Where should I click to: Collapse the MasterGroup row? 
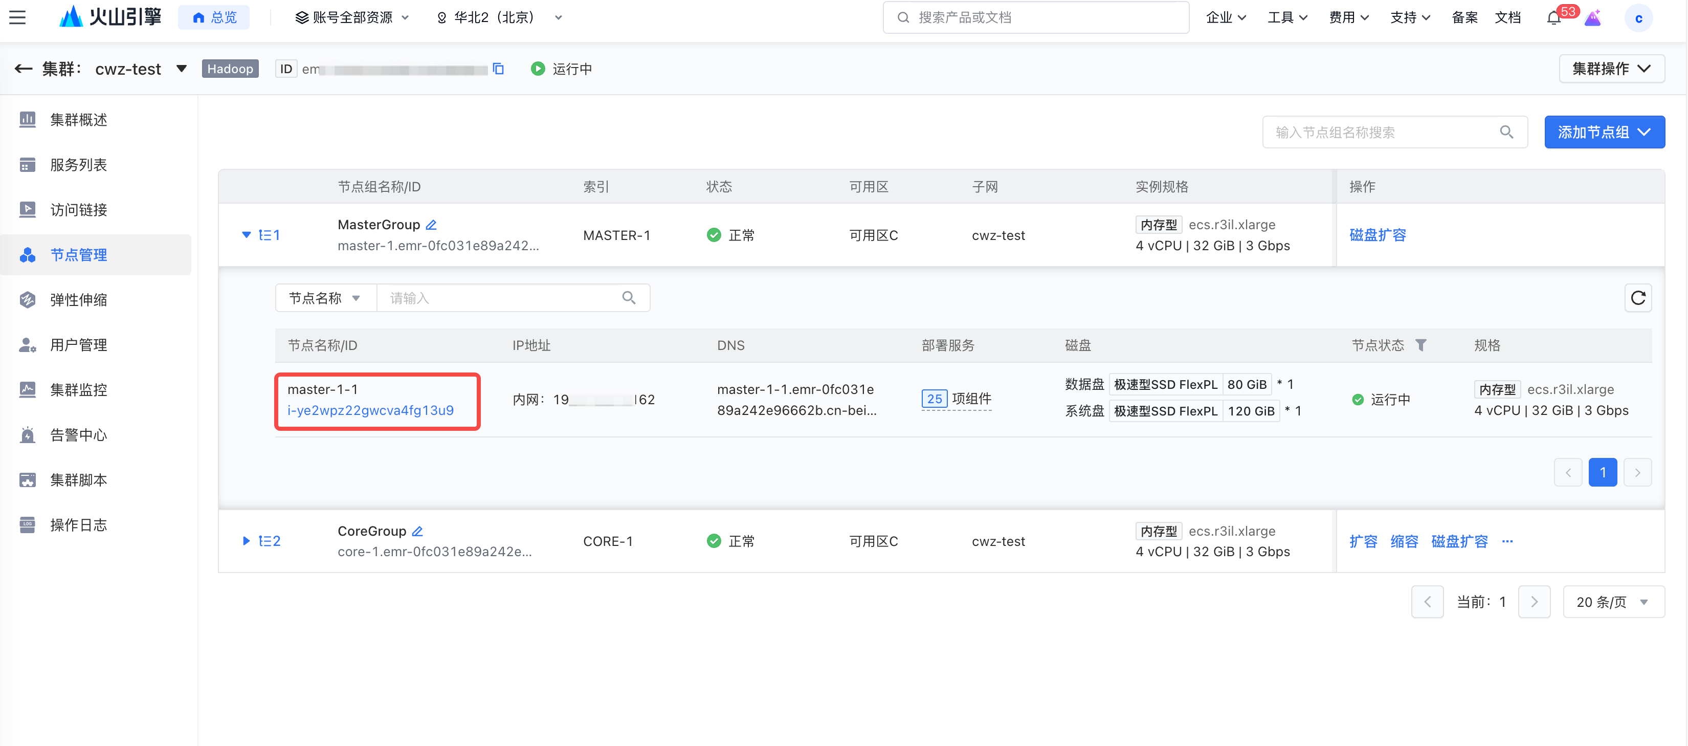click(x=247, y=235)
